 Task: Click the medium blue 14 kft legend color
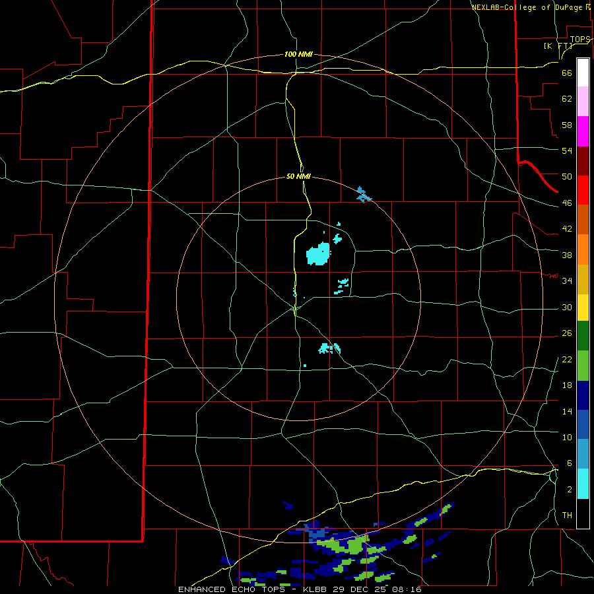[583, 424]
